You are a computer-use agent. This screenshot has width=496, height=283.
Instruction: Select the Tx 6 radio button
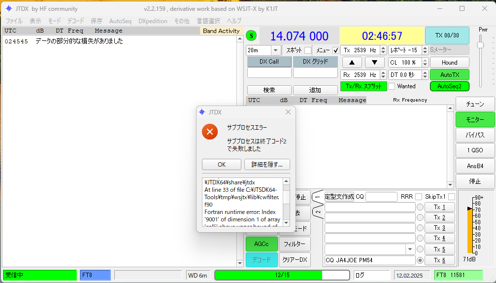[420, 260]
